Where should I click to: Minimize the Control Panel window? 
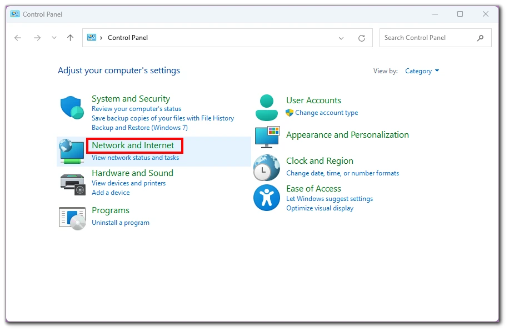click(x=435, y=14)
